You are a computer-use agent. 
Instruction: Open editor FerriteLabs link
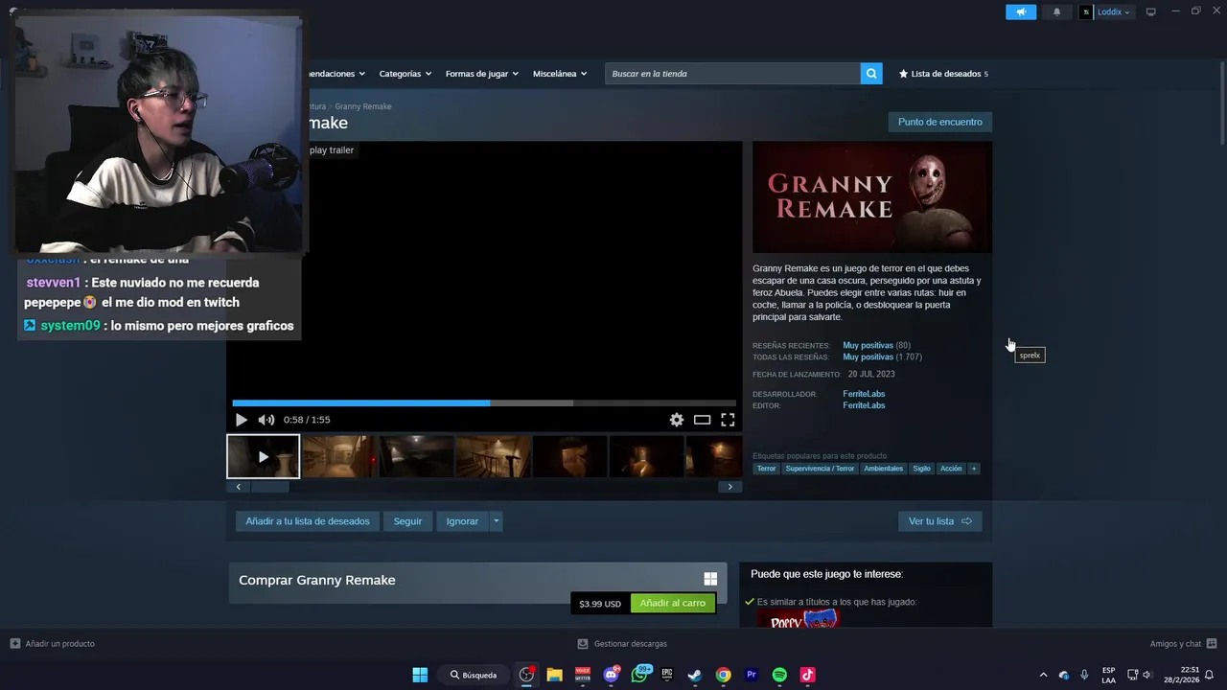click(x=864, y=405)
